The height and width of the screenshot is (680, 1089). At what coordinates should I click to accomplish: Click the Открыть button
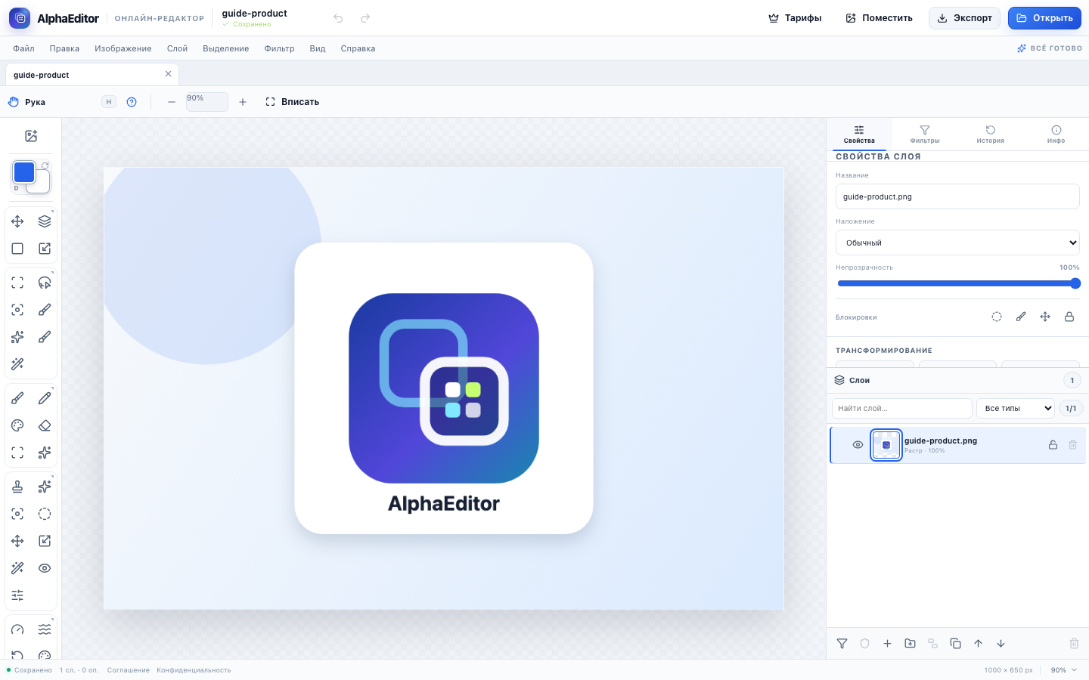point(1044,18)
